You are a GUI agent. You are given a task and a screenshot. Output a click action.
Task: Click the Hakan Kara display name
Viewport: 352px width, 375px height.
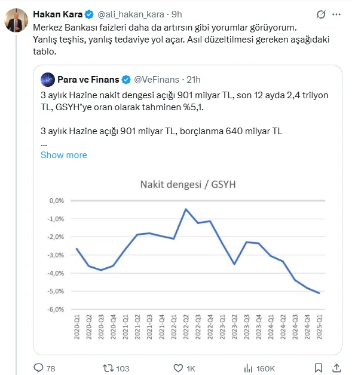(x=58, y=14)
